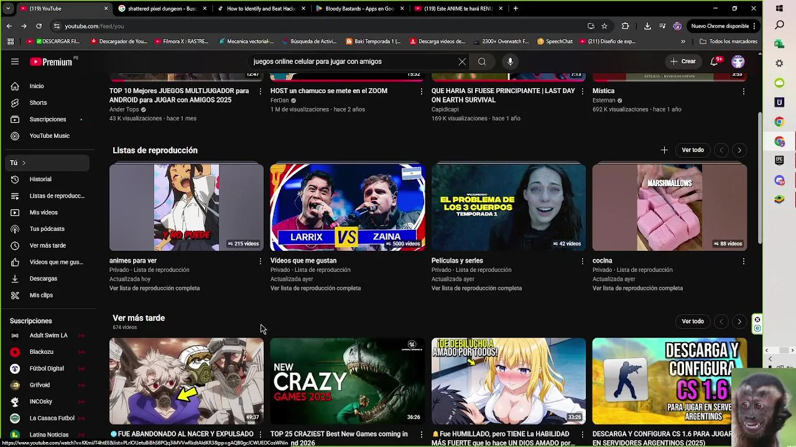Open the animes para ver playlist thumbnail
Screen dimensions: 796x447
coord(187,207)
